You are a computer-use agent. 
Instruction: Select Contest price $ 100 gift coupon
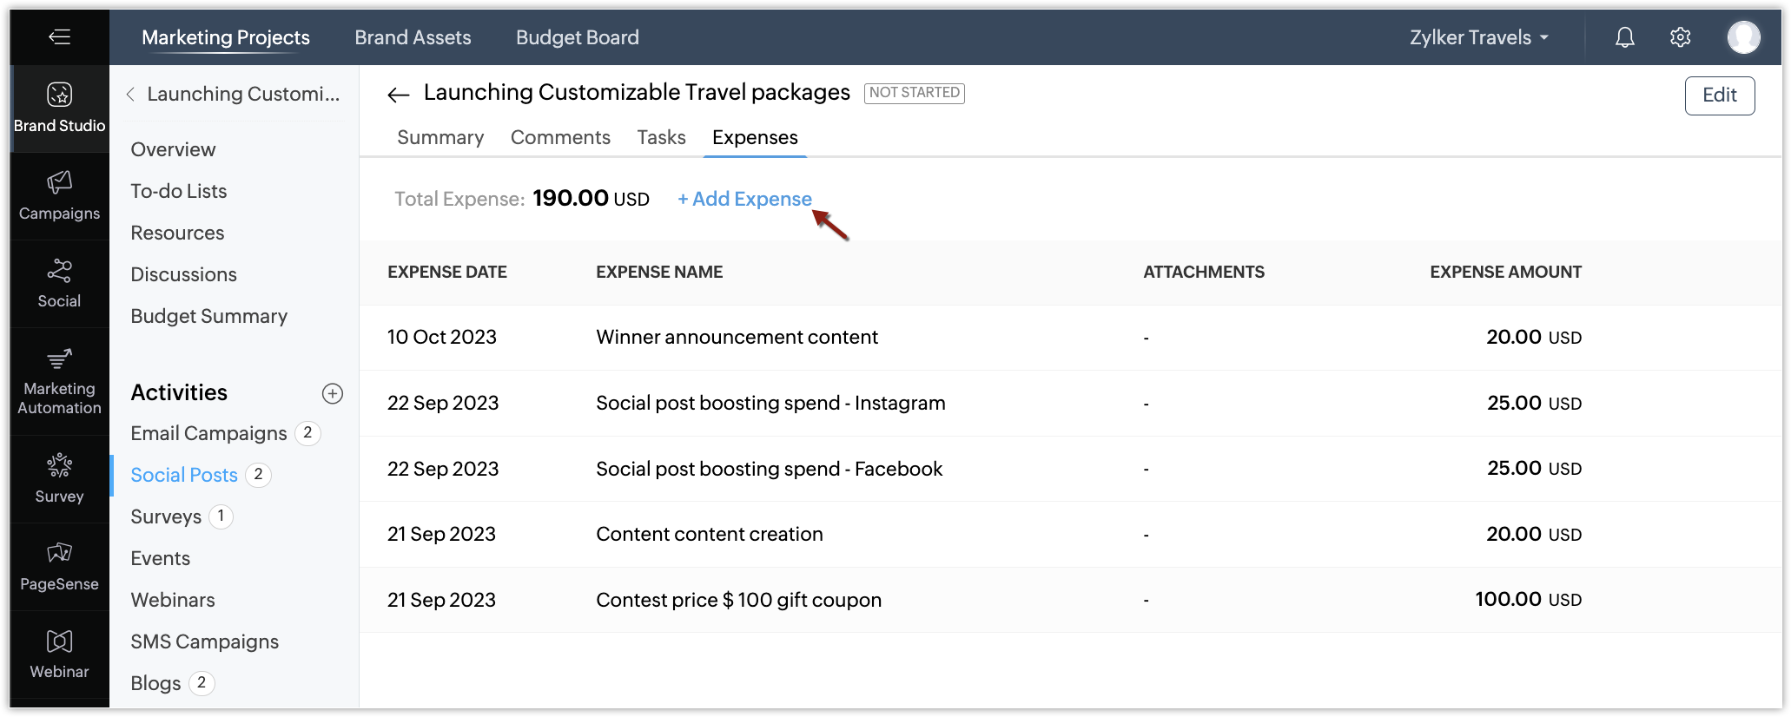[x=738, y=600]
